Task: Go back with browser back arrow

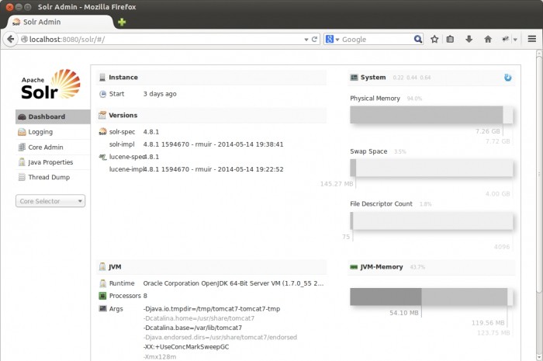Action: click(x=11, y=39)
